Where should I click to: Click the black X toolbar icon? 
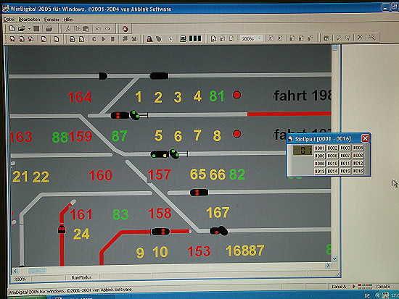pyautogui.click(x=360, y=38)
